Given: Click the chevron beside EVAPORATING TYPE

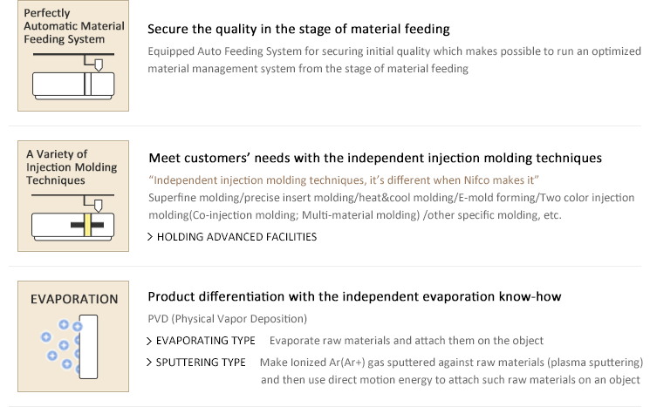Looking at the screenshot, I should [x=149, y=341].
